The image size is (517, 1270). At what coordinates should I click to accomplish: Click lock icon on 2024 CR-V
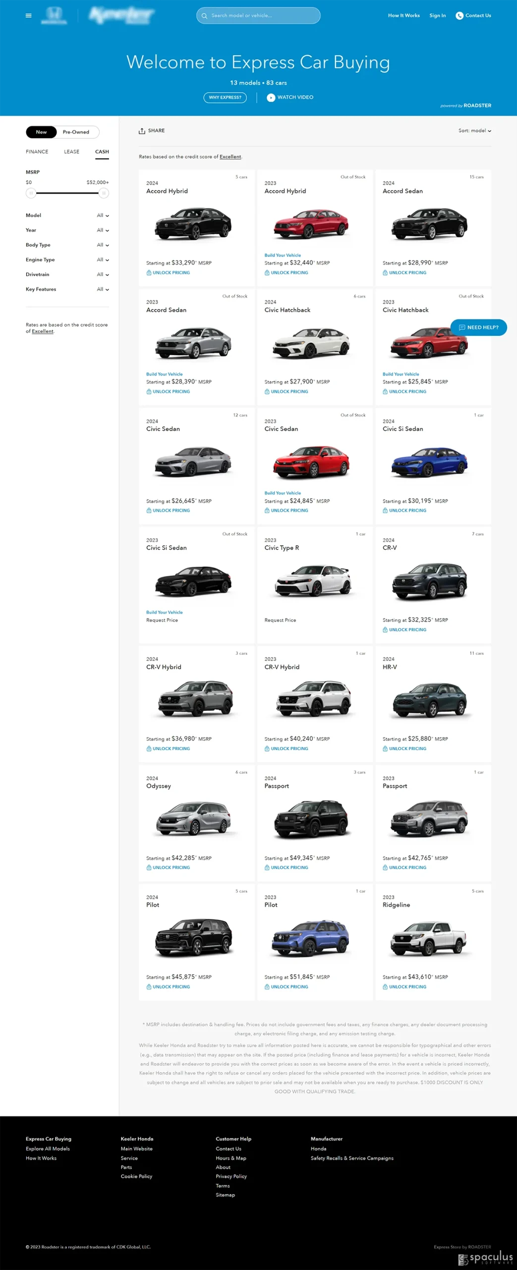pos(385,630)
